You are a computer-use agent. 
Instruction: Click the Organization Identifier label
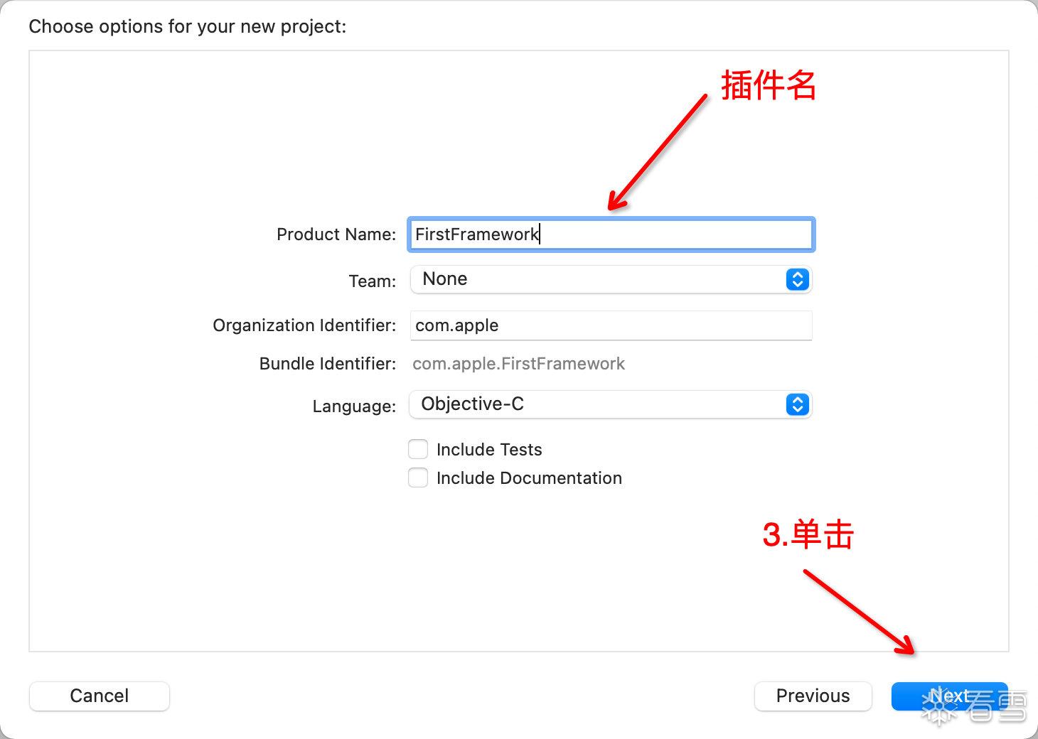click(304, 325)
